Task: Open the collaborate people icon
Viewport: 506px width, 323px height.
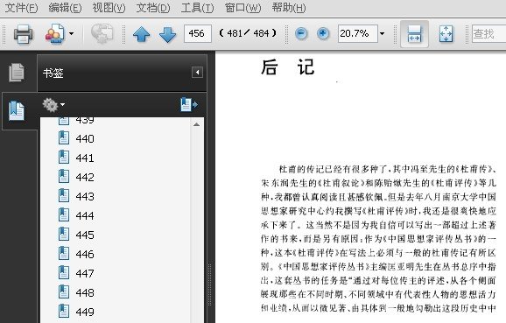Action: [54, 34]
